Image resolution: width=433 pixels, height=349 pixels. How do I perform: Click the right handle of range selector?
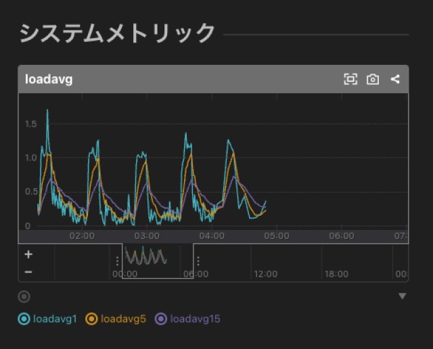click(x=198, y=260)
